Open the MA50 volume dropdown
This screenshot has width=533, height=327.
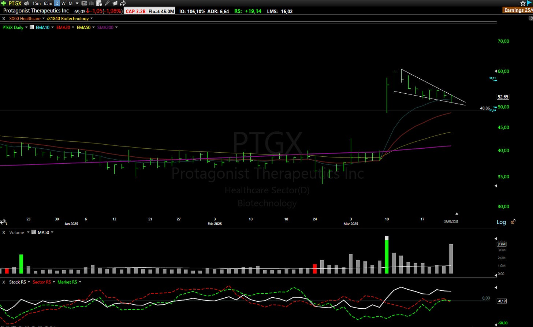pos(52,232)
